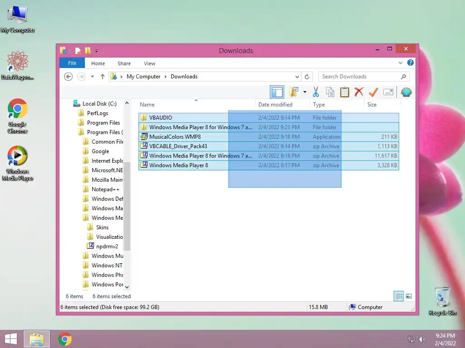Select the VBCABLE_Driver_Pack43 zip file
Viewport: 465px width, 348px height.
pos(269,146)
